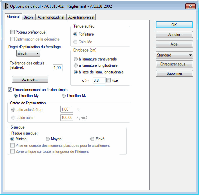
Task: Click the column section icon in title bar
Action: (6, 6)
